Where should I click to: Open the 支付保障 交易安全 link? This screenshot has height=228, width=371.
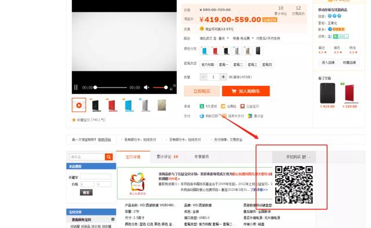(x=228, y=140)
